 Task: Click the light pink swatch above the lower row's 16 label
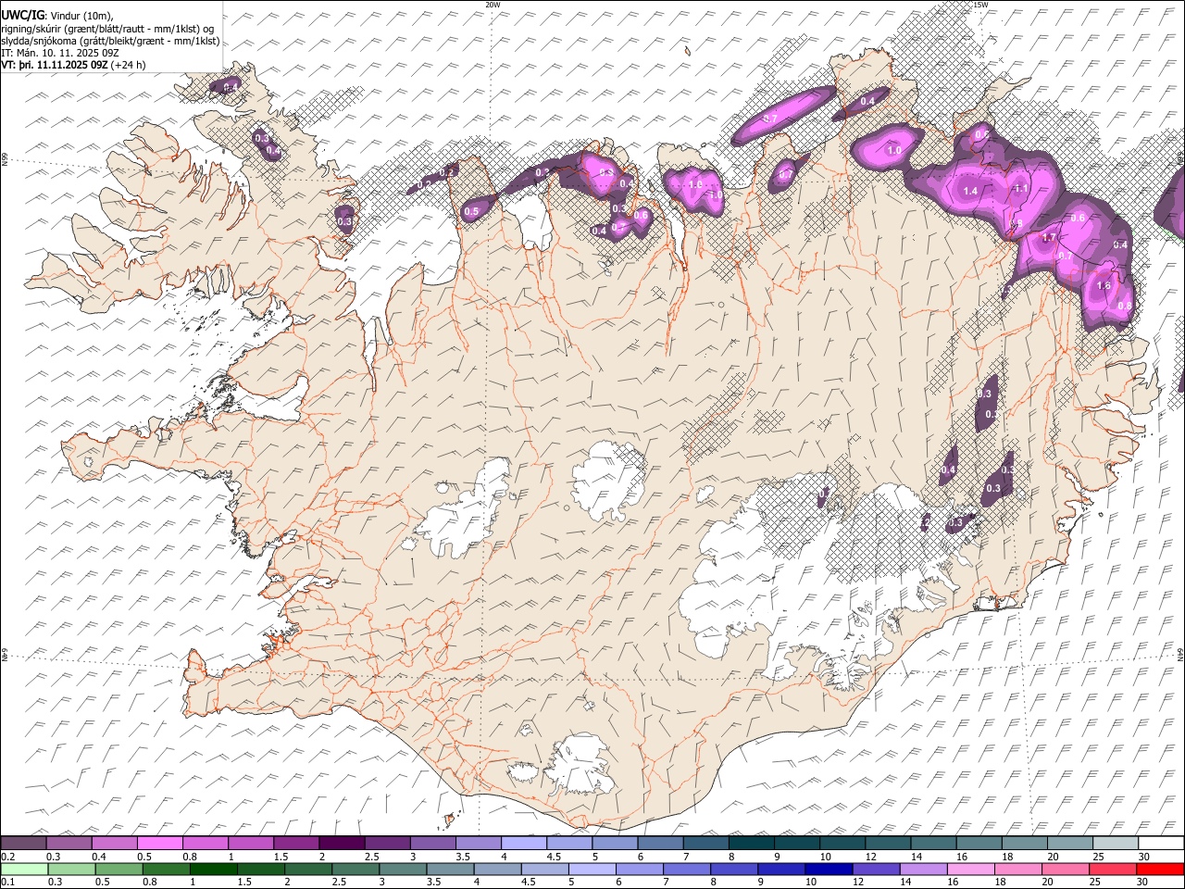(x=972, y=869)
